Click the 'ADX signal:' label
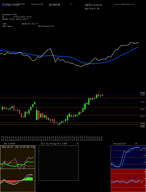 coord(7,26)
